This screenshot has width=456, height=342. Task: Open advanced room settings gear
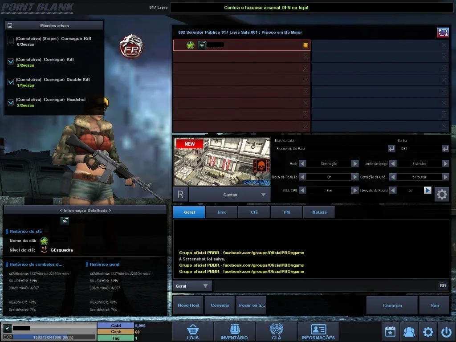[x=442, y=194]
